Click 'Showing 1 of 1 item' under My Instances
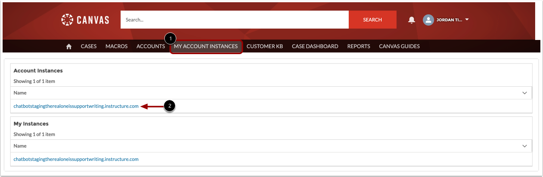The height and width of the screenshot is (177, 543). [34, 134]
